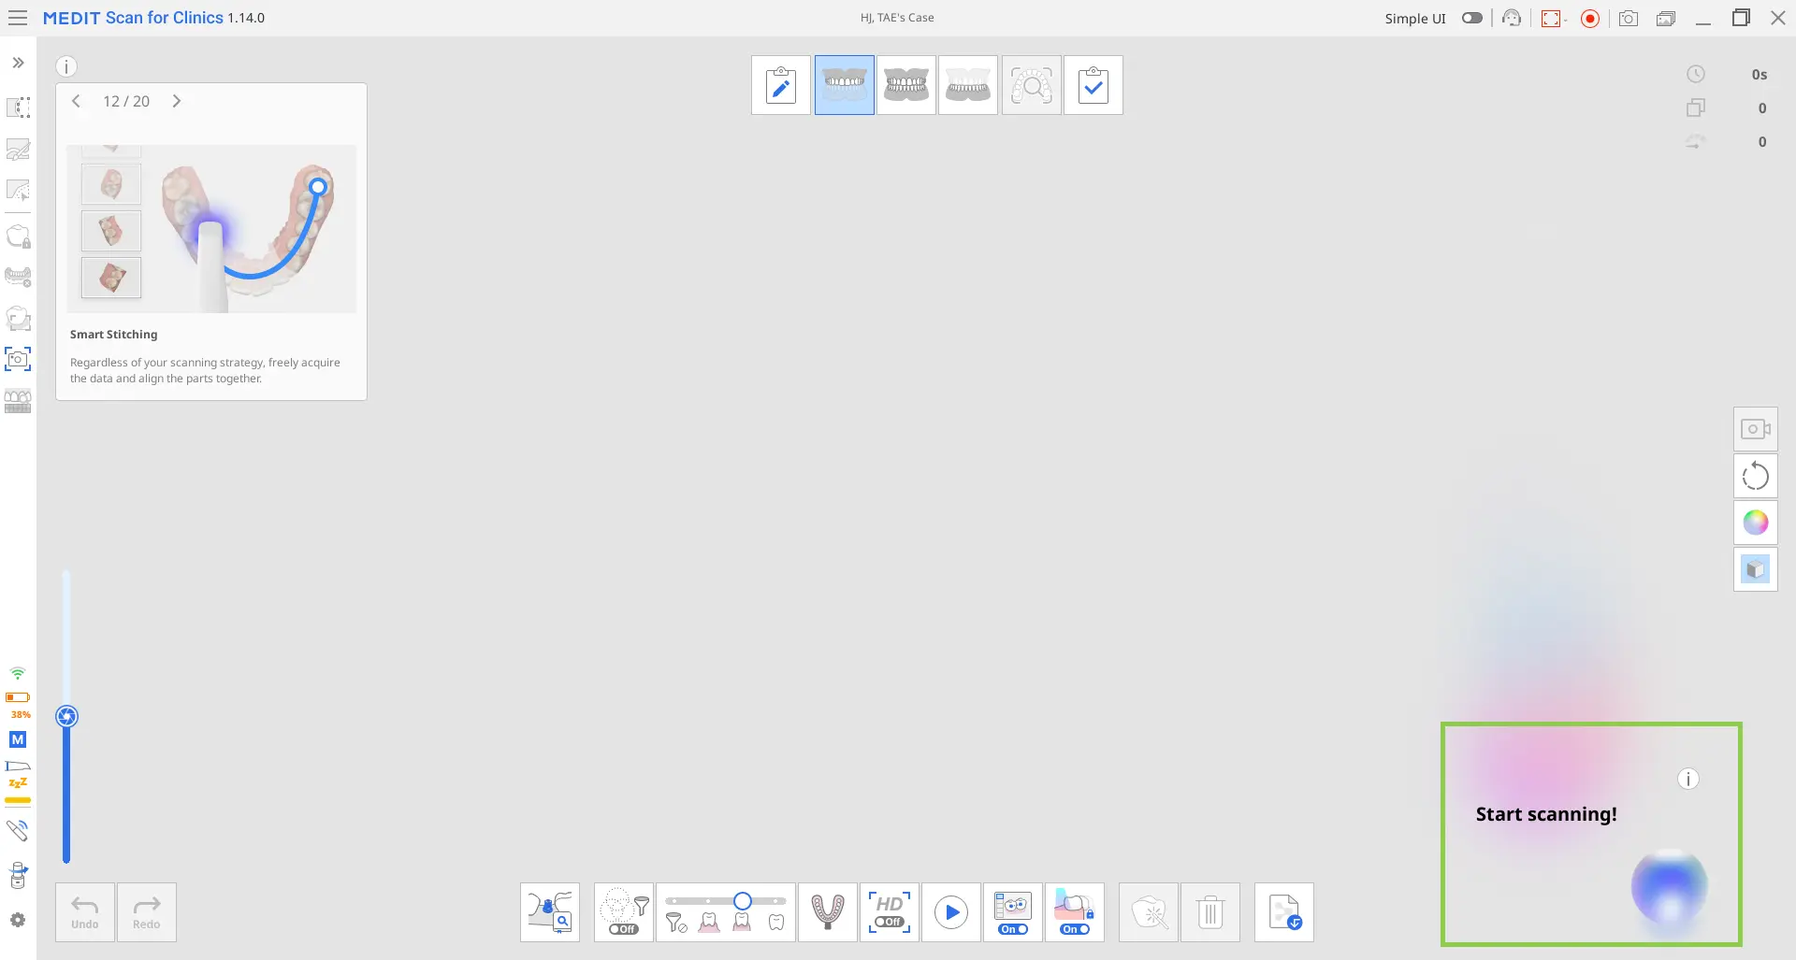This screenshot has height=960, width=1796.
Task: Click the Wi-Fi status icon
Action: pyautogui.click(x=18, y=673)
